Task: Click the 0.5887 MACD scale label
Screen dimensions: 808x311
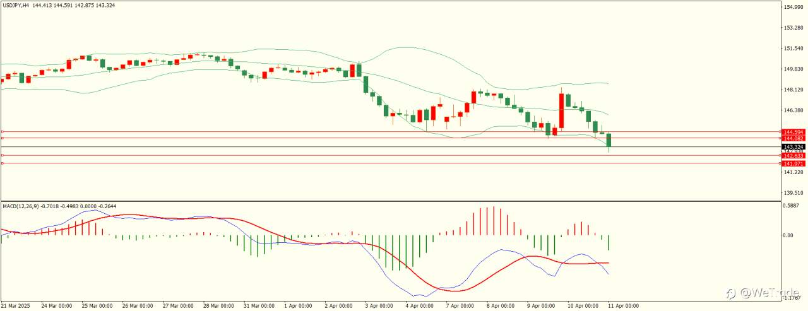Action: [792, 206]
